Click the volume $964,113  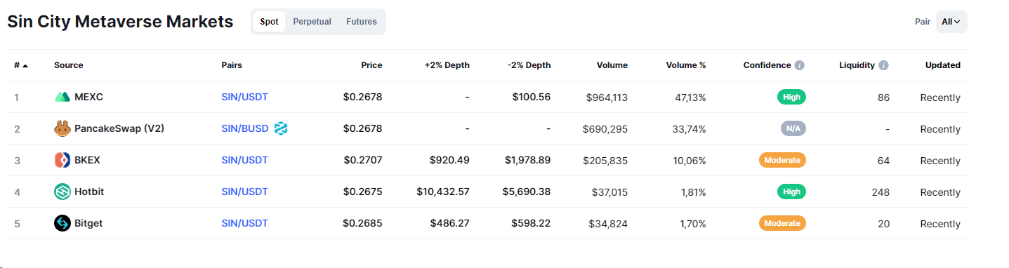click(x=607, y=98)
